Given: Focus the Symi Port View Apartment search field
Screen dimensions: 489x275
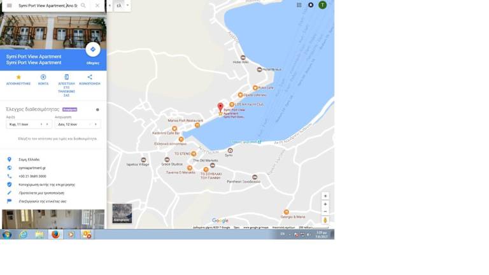Looking at the screenshot, I should click(47, 6).
